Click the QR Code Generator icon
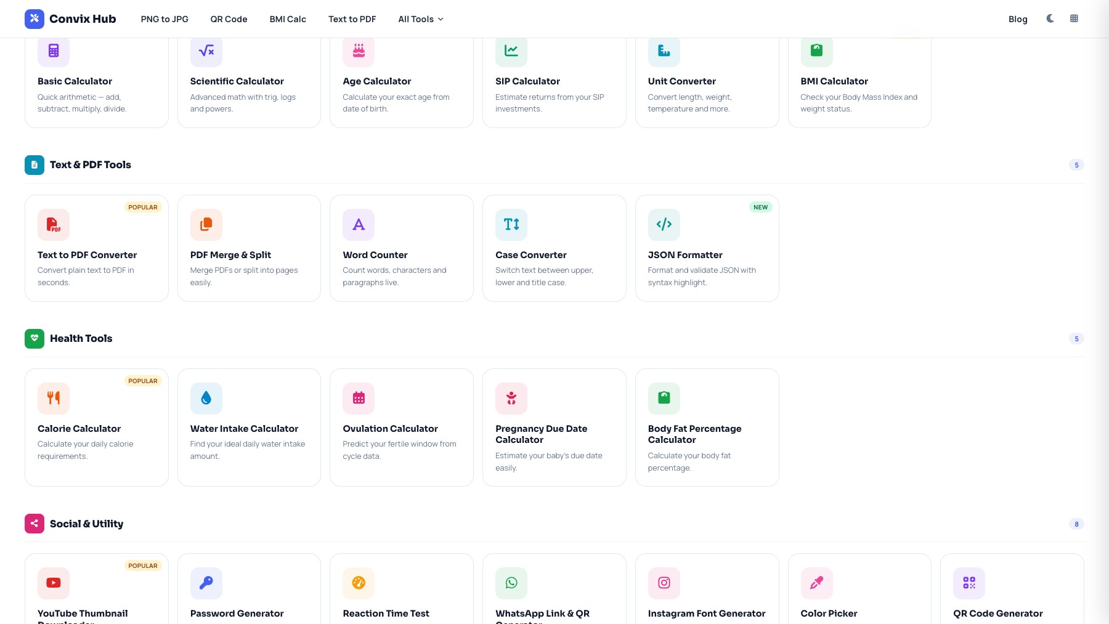The height and width of the screenshot is (624, 1109). tap(969, 583)
